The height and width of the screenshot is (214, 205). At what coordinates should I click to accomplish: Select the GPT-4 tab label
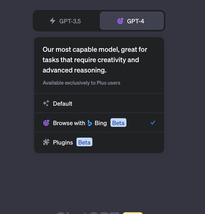[136, 21]
